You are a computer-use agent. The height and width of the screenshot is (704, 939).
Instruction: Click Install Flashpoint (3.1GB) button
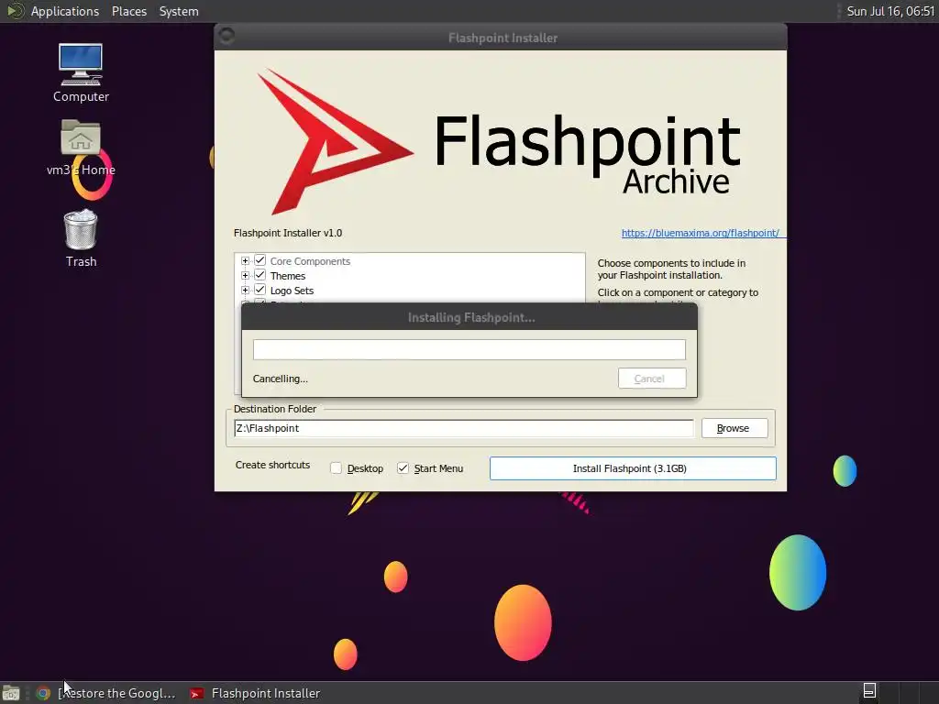[633, 468]
